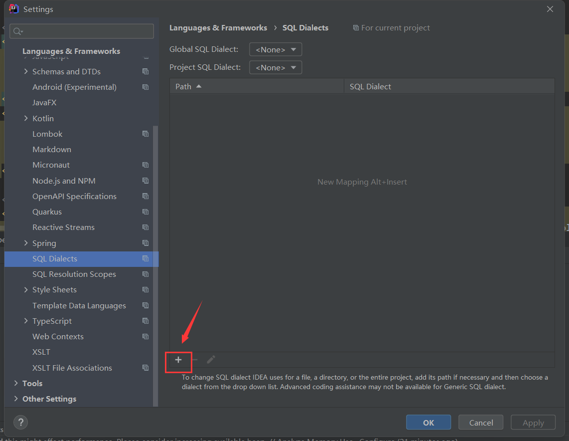Screen dimensions: 569x441
Task: Click the SQL Dialects breadcrumb title
Action: click(305, 28)
